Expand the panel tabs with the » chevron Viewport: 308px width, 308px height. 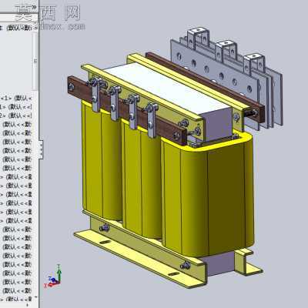click(x=34, y=7)
